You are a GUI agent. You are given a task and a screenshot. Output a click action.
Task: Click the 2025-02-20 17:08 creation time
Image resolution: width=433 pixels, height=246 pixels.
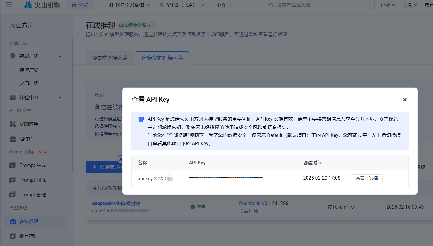pos(322,178)
